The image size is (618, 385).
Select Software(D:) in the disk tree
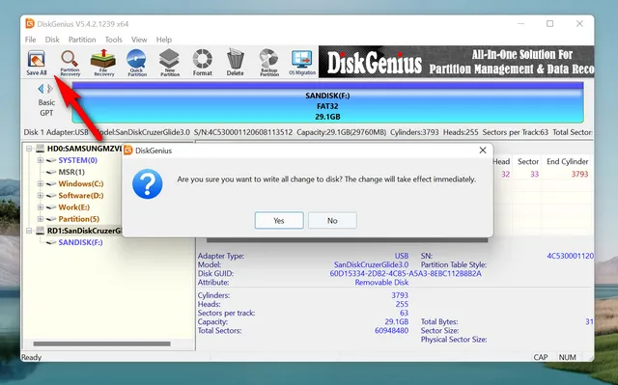tap(81, 196)
